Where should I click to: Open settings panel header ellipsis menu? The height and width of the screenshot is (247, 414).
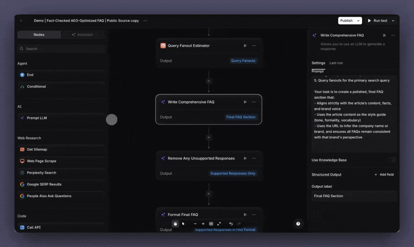click(x=393, y=35)
